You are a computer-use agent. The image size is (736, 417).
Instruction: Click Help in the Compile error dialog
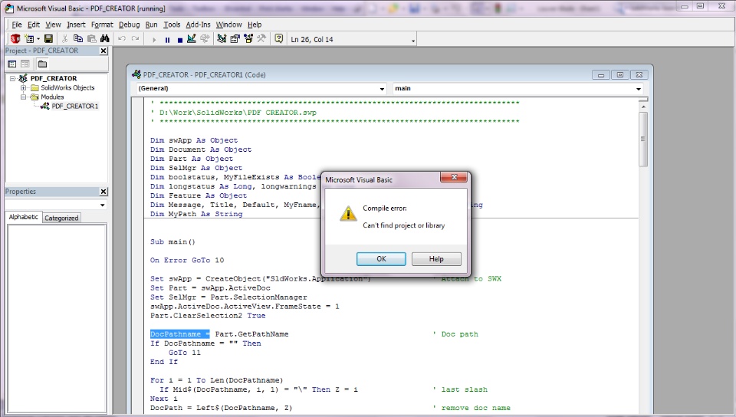(436, 259)
